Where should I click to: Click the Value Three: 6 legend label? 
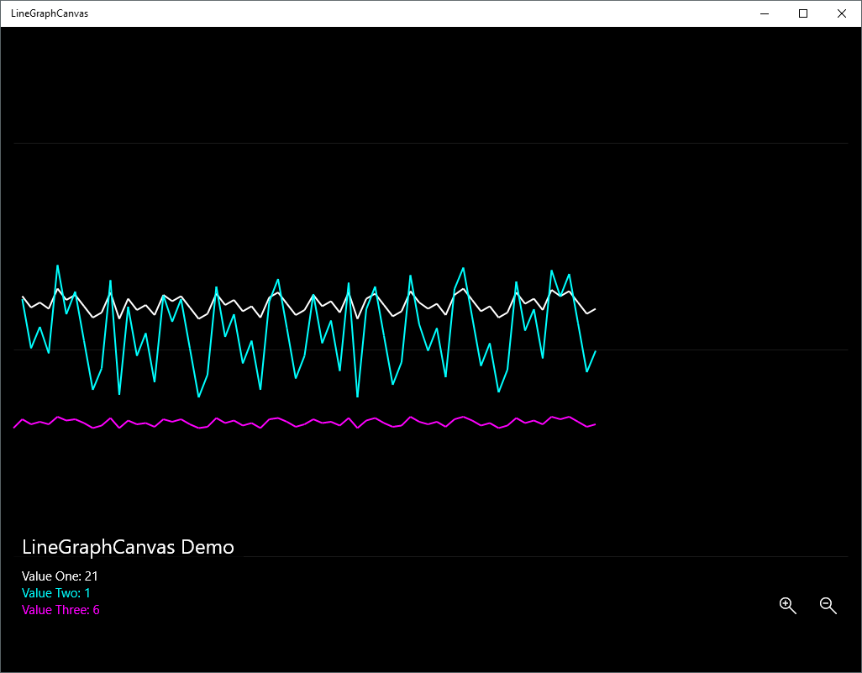(60, 610)
